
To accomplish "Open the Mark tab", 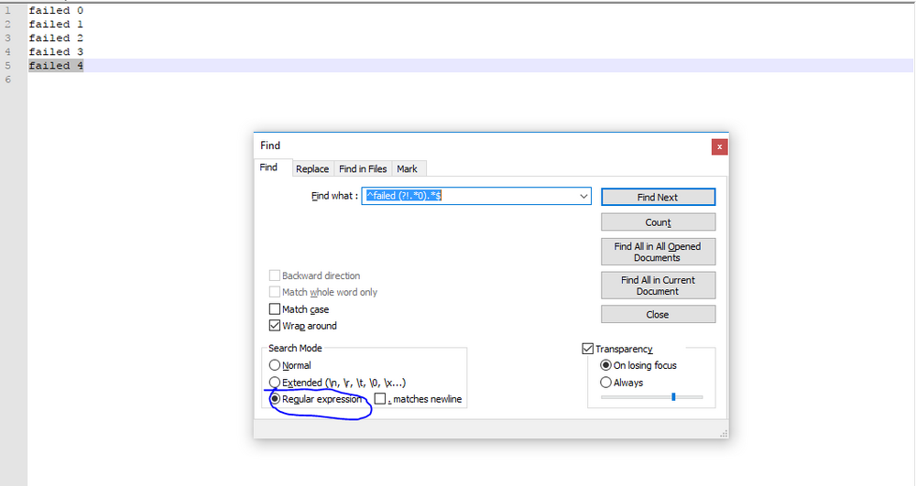I will (408, 168).
